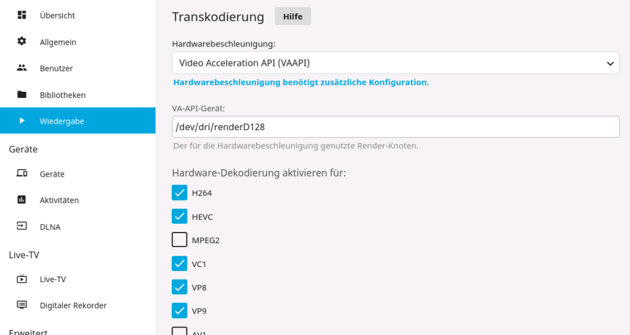Enable MPEG2 hardware decoding checkbox
The width and height of the screenshot is (630, 335).
click(x=179, y=240)
